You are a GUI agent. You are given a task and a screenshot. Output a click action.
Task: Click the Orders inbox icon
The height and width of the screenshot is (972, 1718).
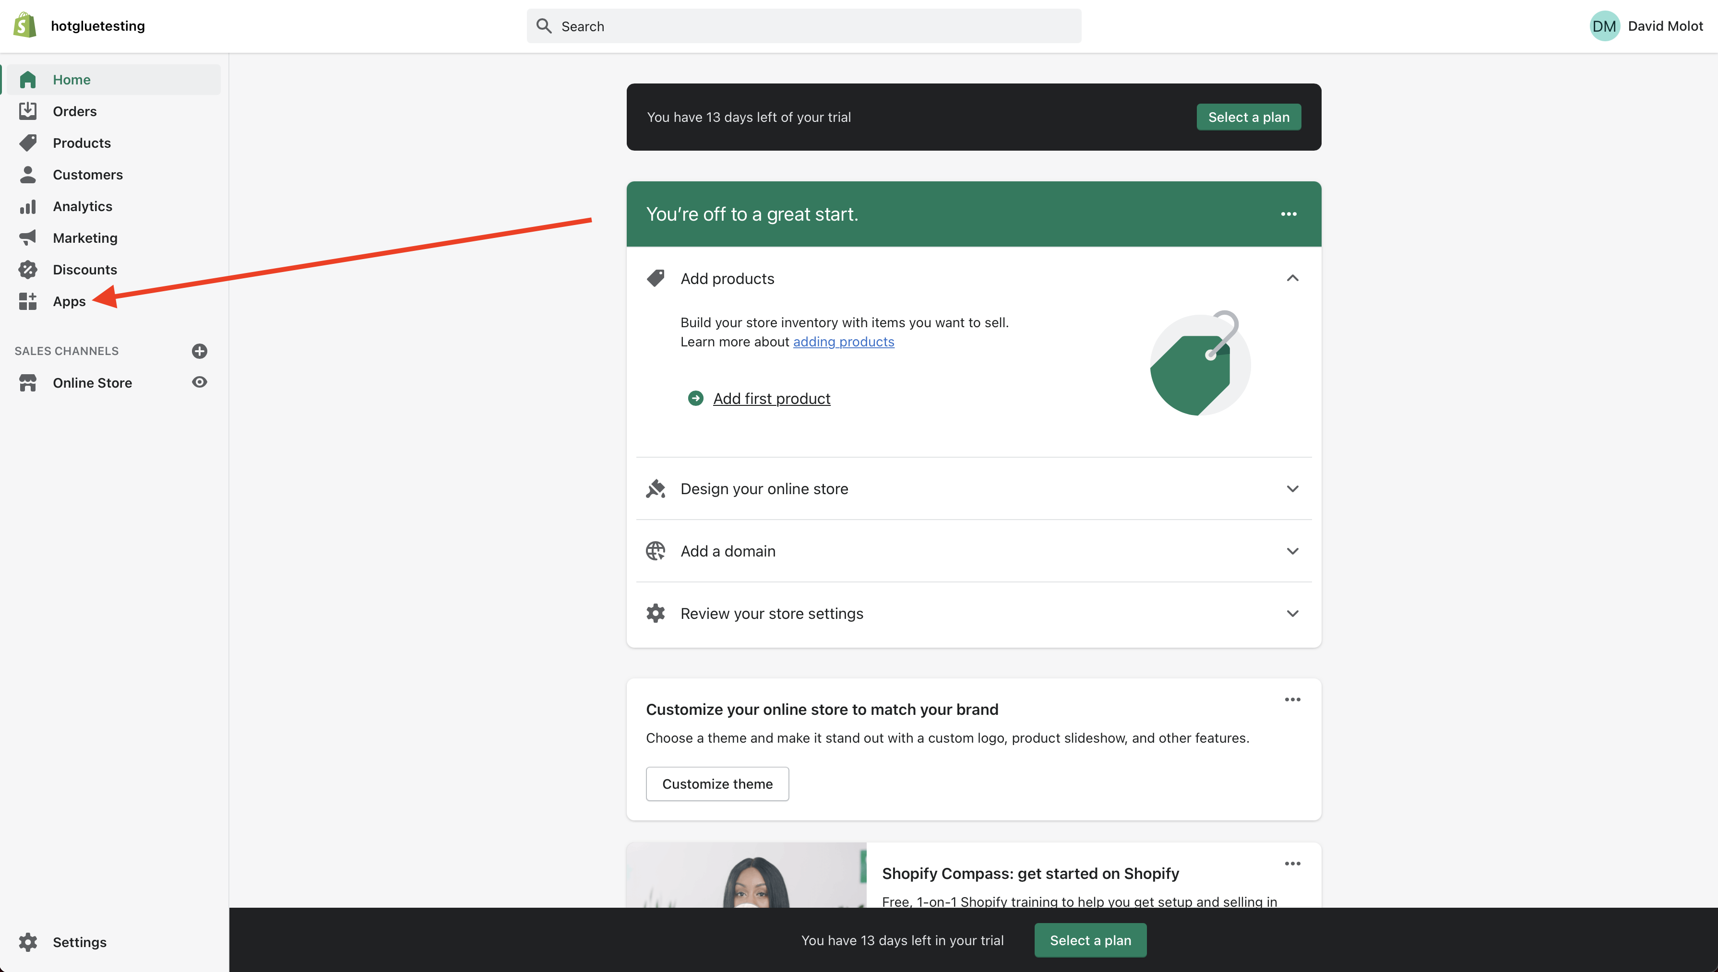tap(27, 111)
